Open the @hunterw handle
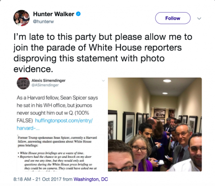 (43, 22)
